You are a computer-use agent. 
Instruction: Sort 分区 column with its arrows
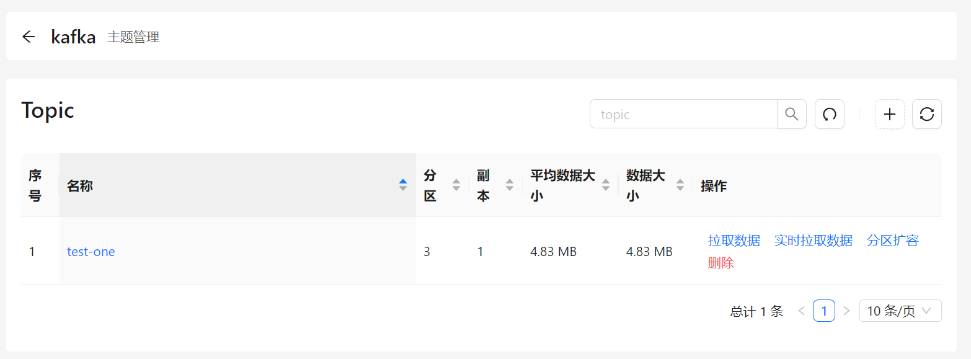456,185
